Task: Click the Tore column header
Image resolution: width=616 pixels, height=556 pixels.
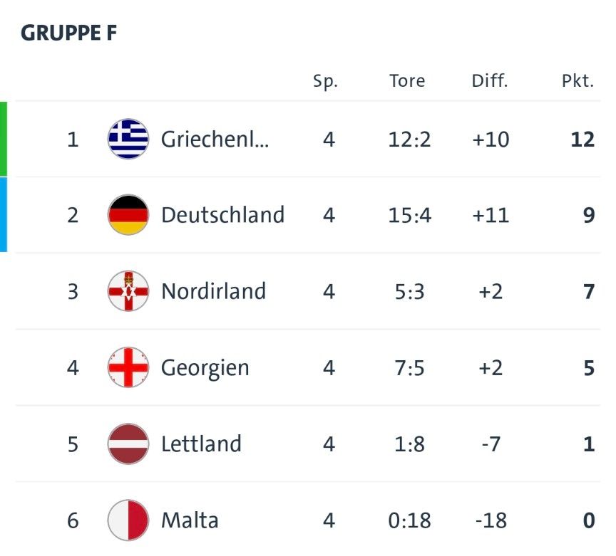Action: (407, 80)
